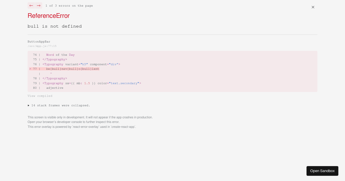Select the highlighted error line 77

pos(73,69)
